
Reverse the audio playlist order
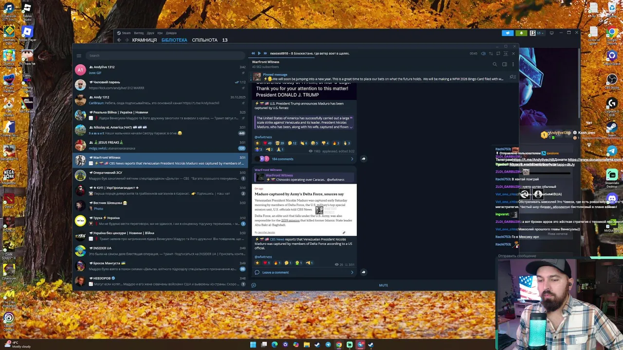coord(491,53)
